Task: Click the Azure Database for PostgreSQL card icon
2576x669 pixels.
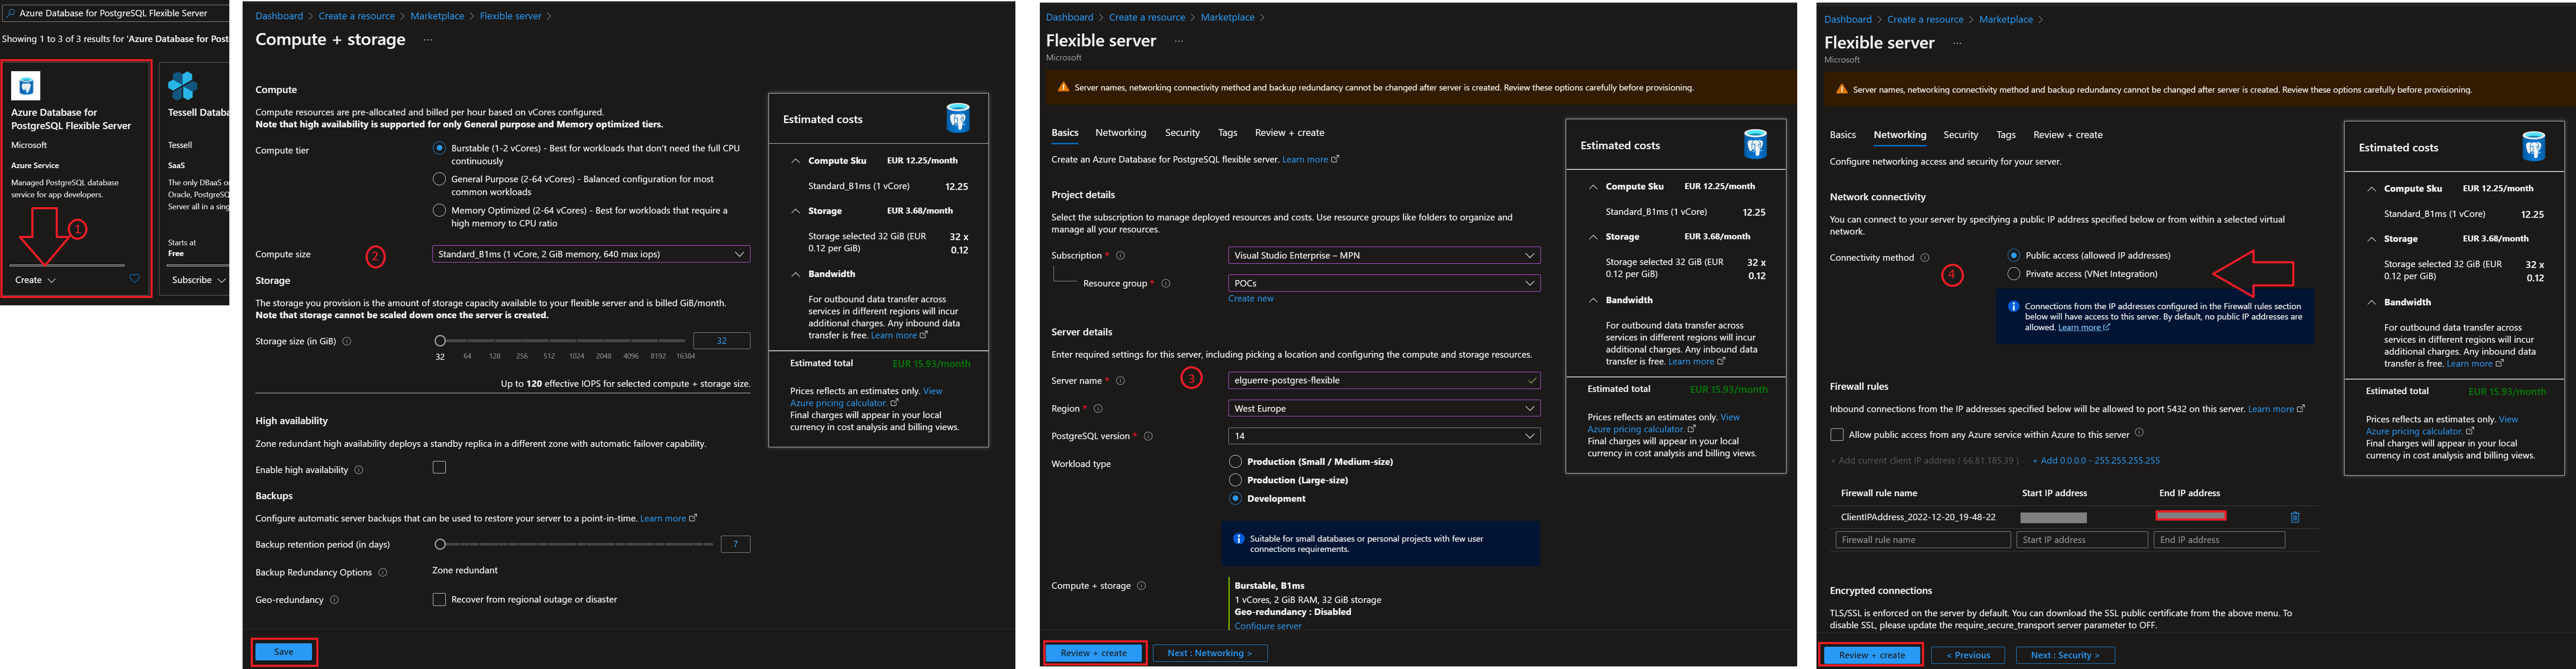Action: tap(26, 86)
